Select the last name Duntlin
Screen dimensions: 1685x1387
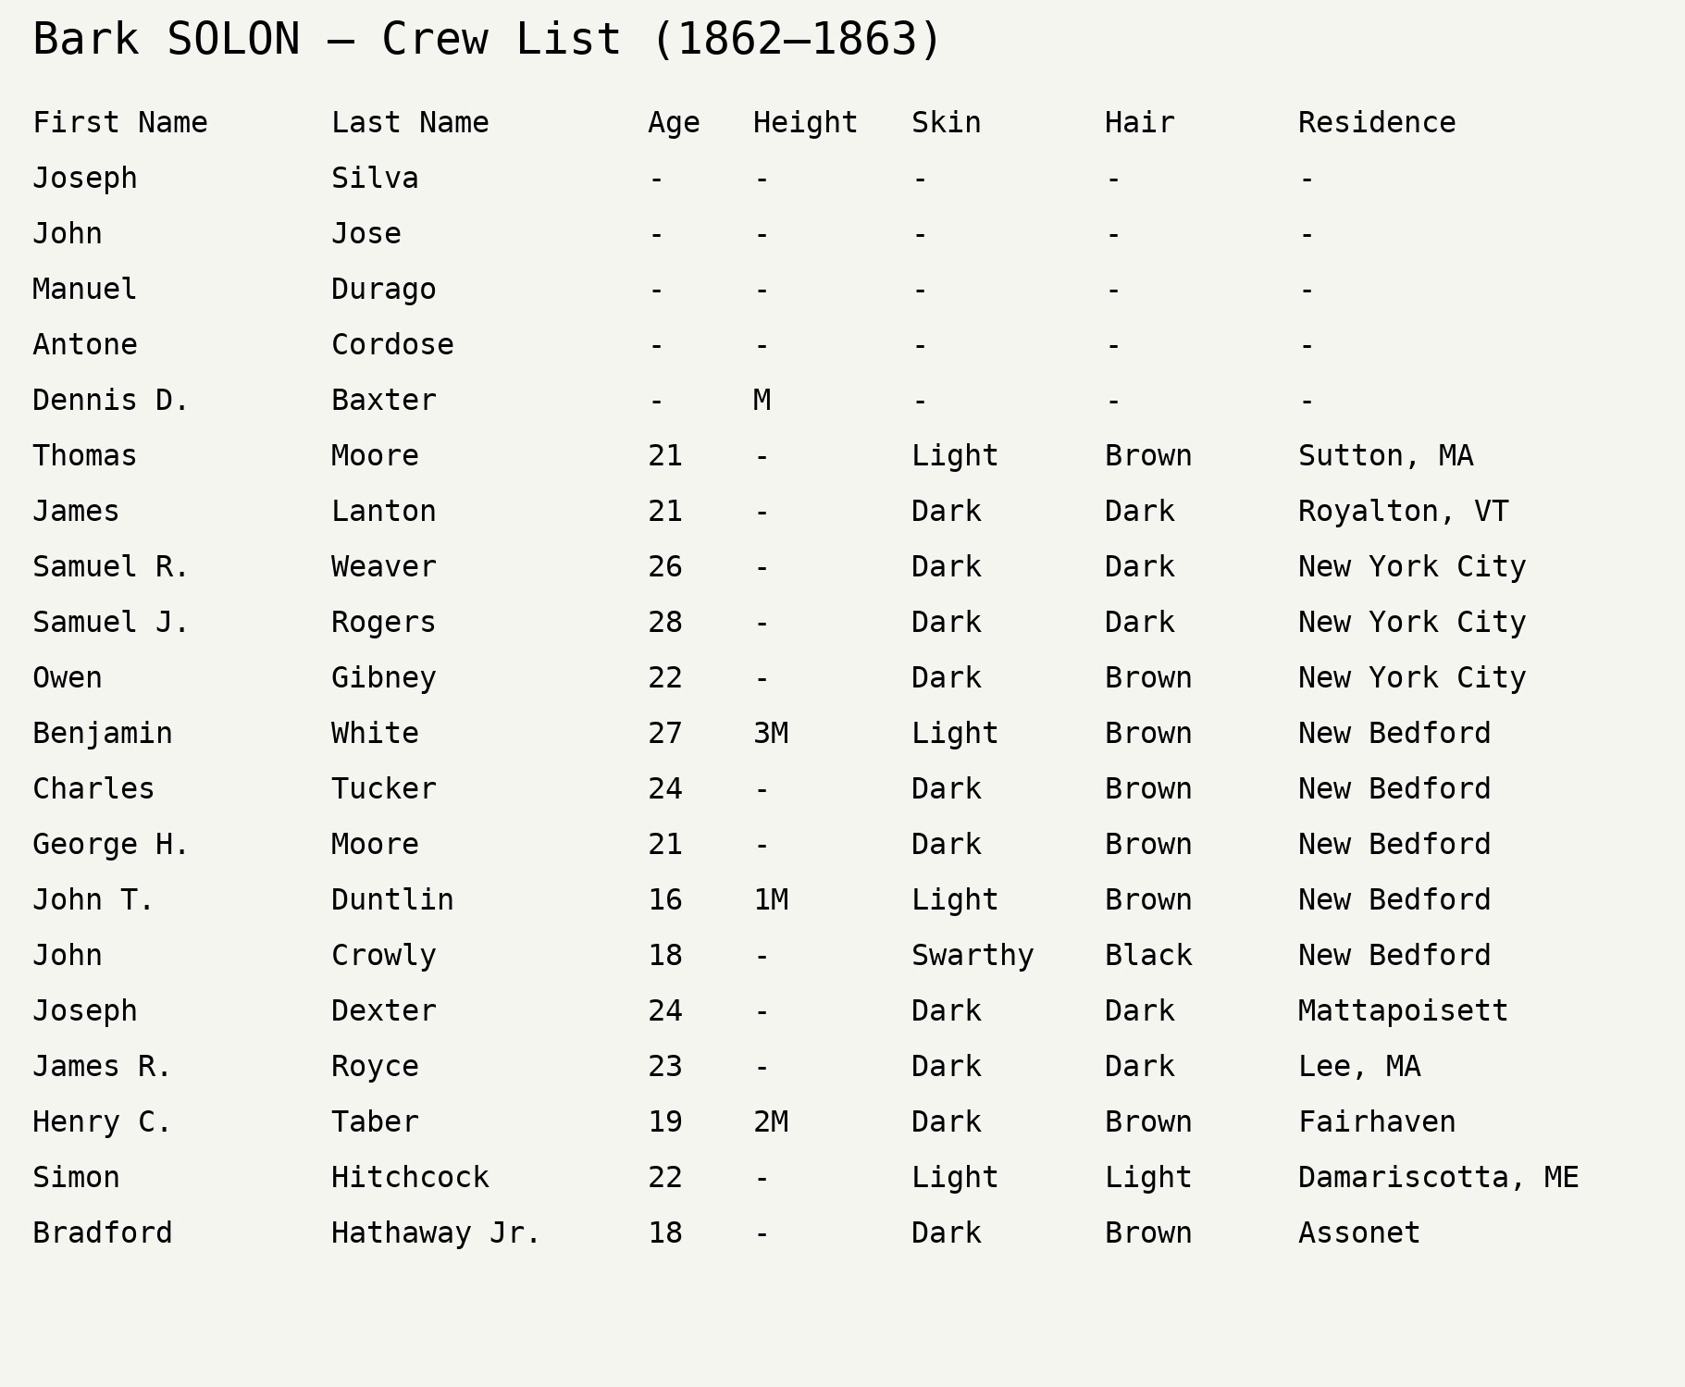tap(392, 899)
